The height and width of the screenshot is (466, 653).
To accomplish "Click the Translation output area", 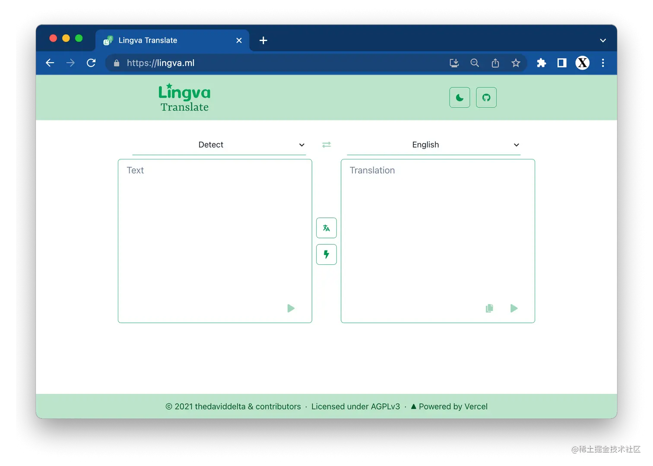I will pos(438,241).
